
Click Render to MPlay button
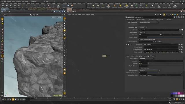[141, 20]
